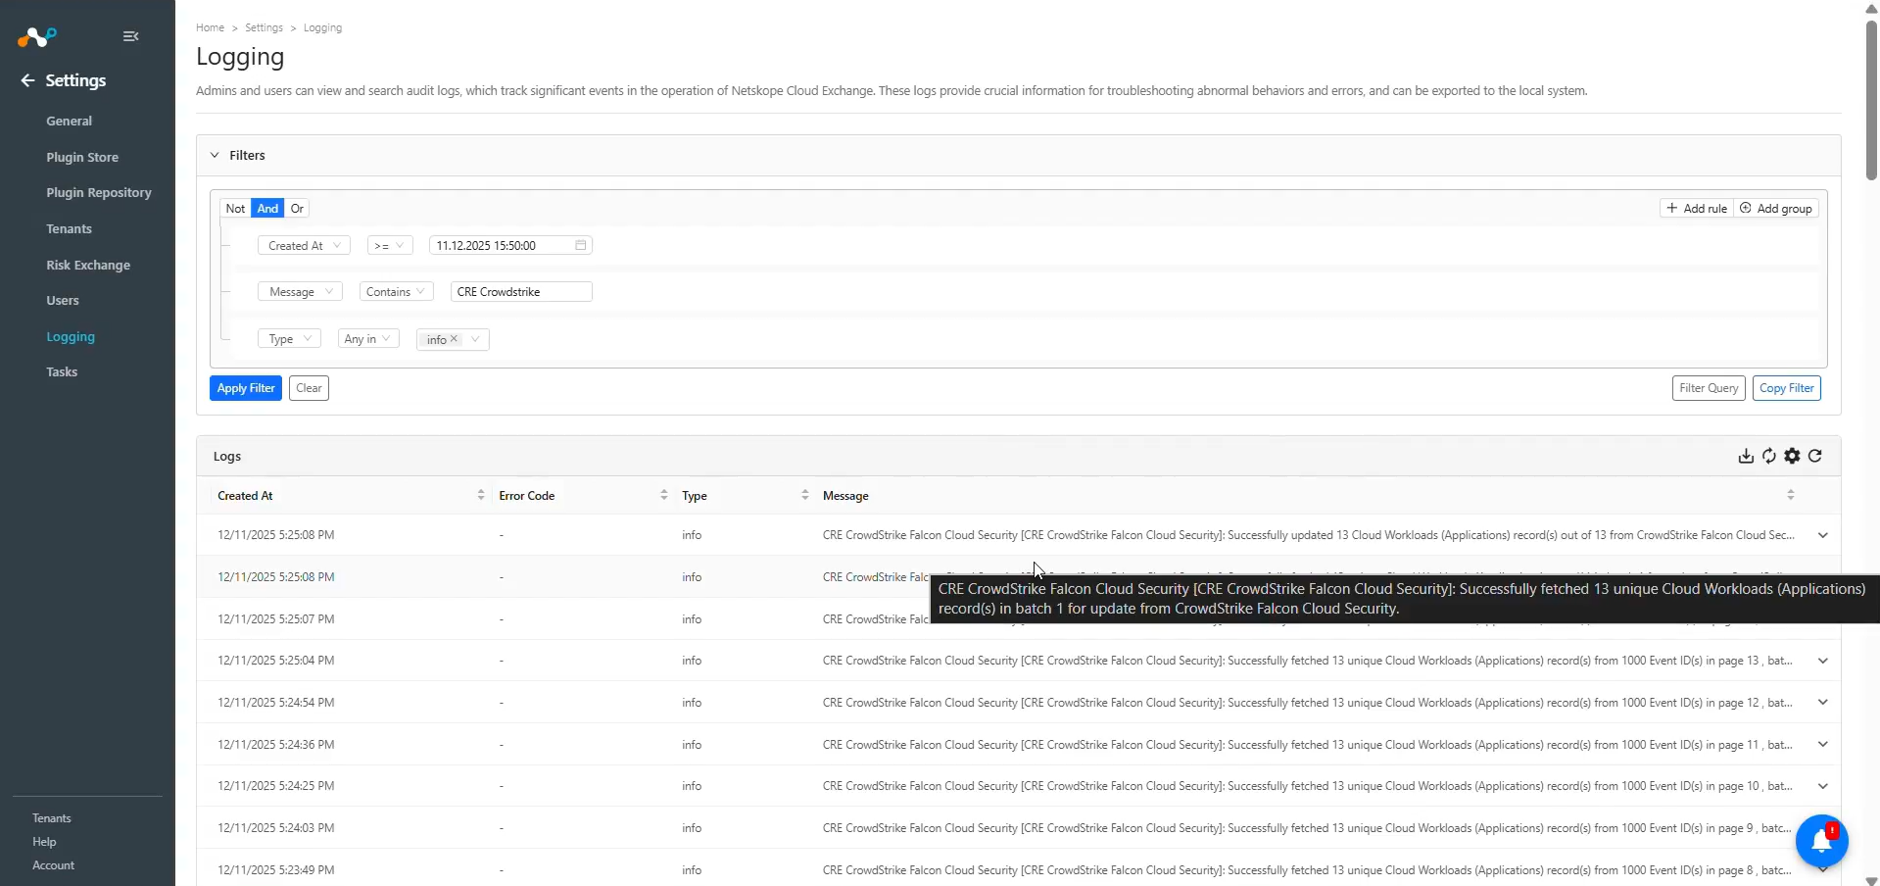Clear the filters with the Clear button
Image resolution: width=1880 pixels, height=886 pixels.
309,388
